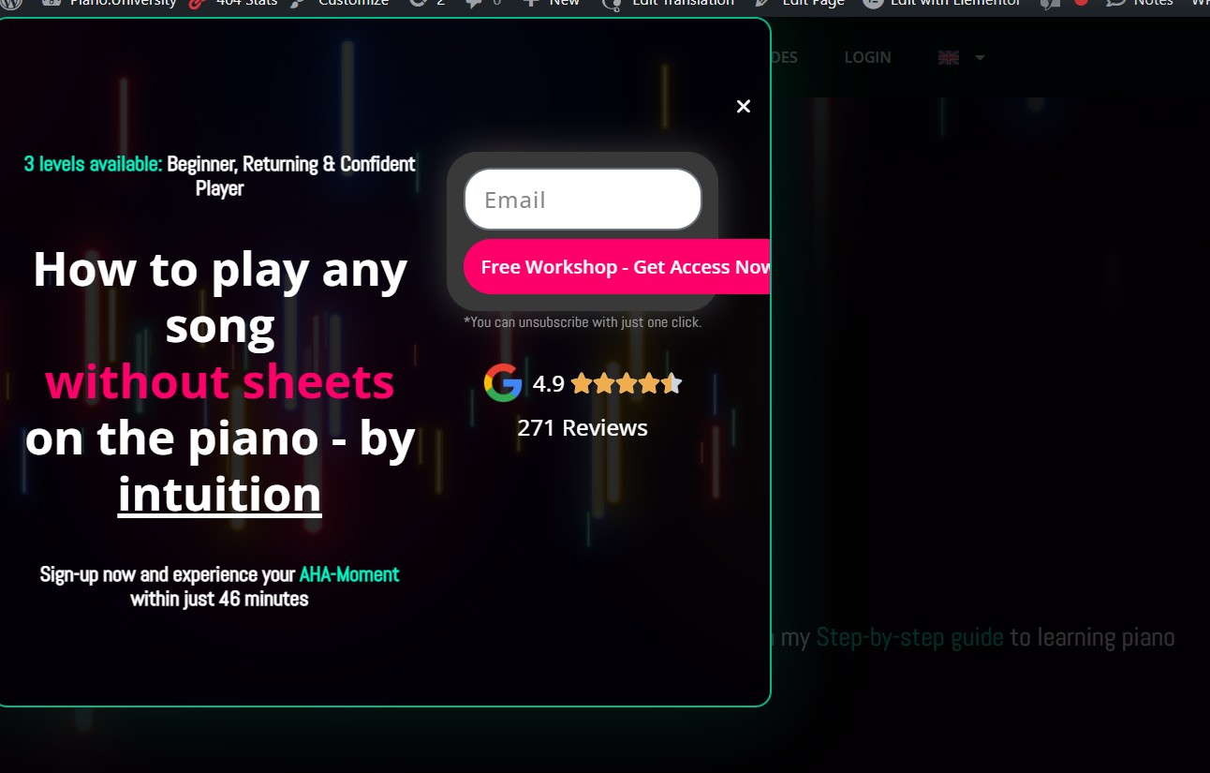Viewport: 1210px width, 773px height.
Task: Click the red dot indicator in admin bar
Action: (1081, 3)
